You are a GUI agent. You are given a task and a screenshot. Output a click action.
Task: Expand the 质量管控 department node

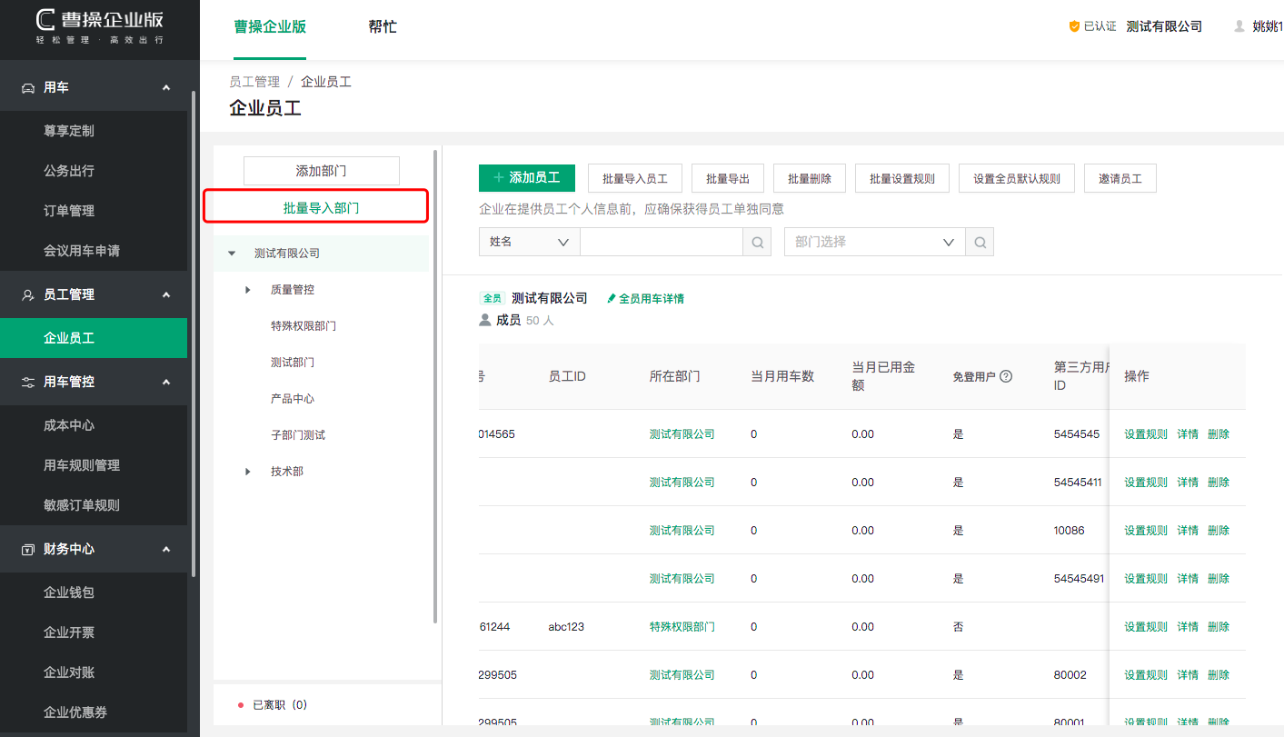pos(248,290)
